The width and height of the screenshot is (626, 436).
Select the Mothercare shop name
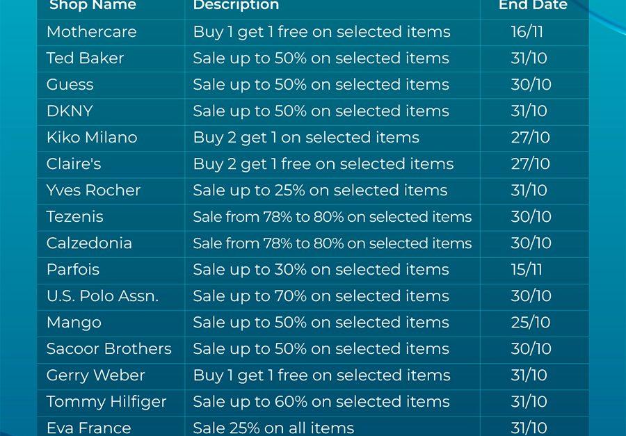coord(91,32)
